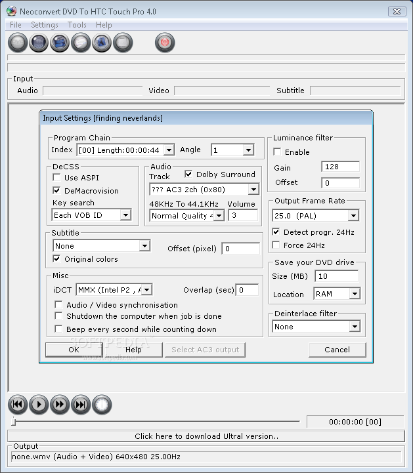Viewport: 413px width, 473px height.
Task: Click the fast-forward playback button
Action: pos(60,405)
